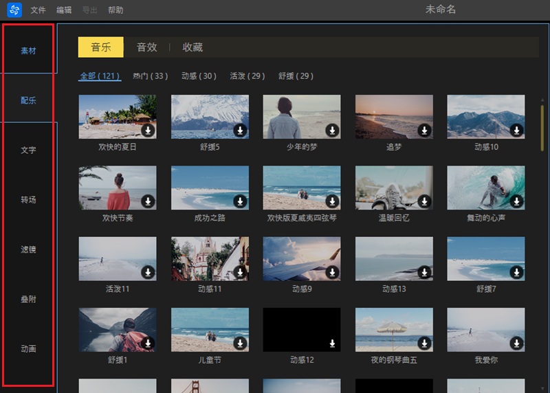Download the 动感12 music track

pos(332,344)
